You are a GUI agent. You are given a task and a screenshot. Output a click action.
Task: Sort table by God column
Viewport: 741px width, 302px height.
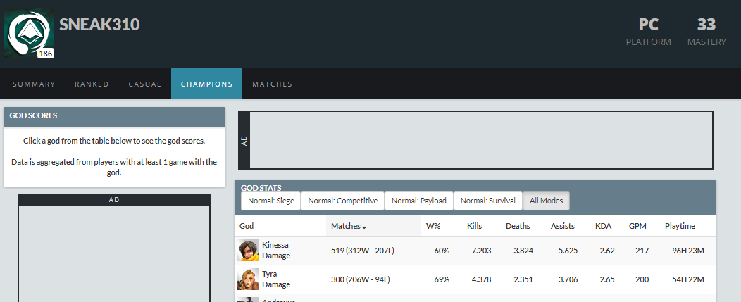point(247,226)
